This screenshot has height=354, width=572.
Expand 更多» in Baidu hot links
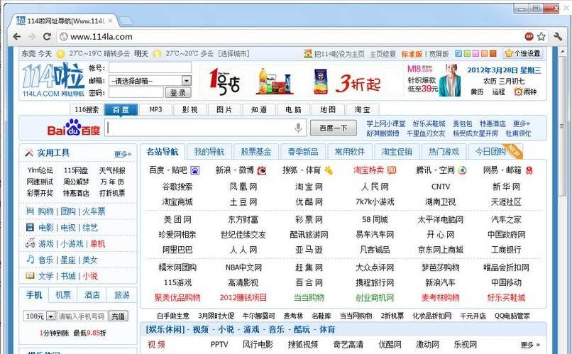(x=522, y=123)
